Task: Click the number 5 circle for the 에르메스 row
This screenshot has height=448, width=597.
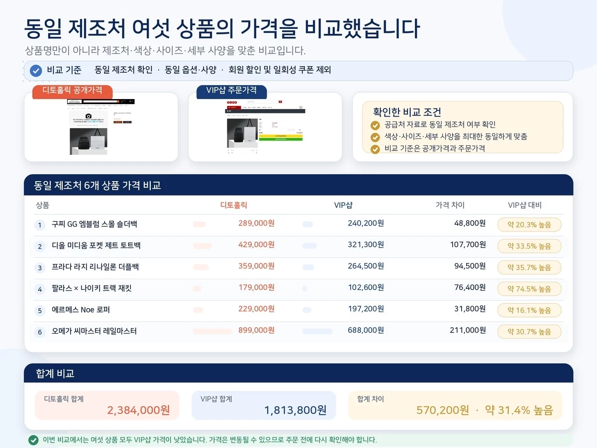Action: coord(40,311)
